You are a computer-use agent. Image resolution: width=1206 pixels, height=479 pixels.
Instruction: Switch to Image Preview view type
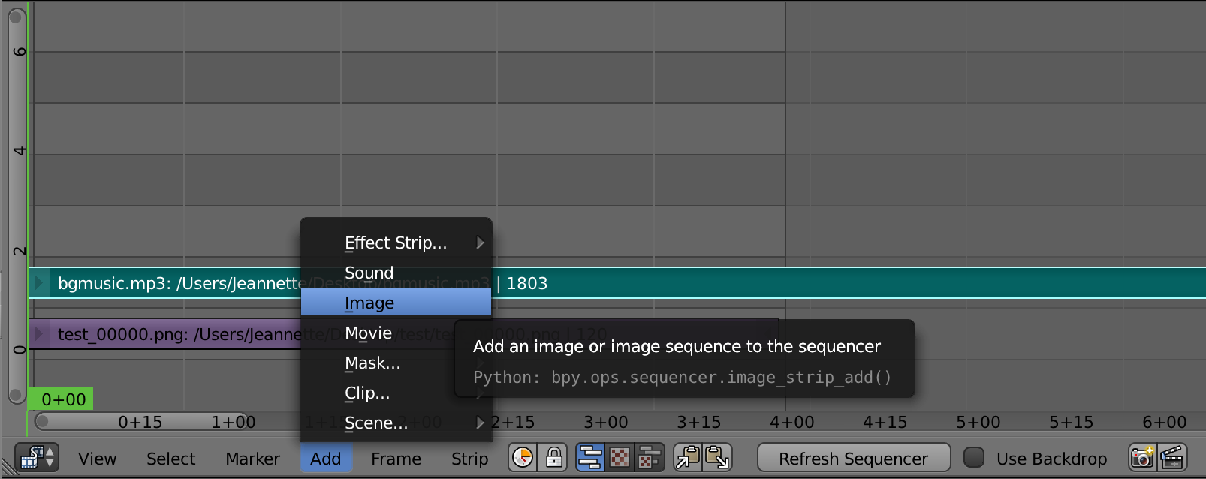[620, 458]
